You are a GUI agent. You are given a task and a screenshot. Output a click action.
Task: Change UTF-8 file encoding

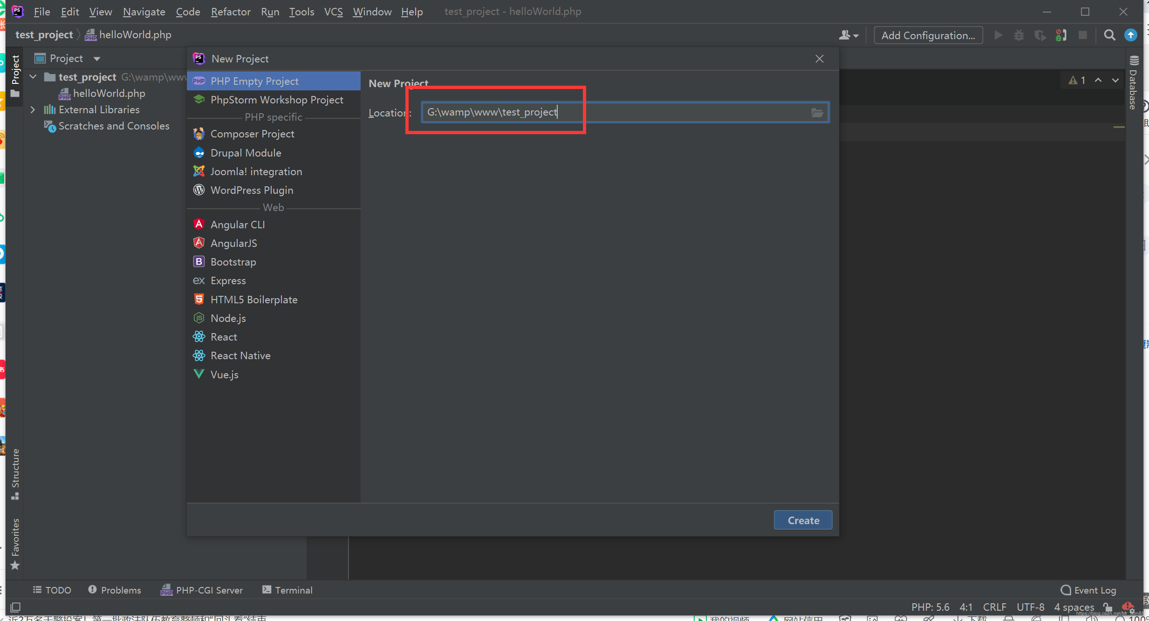pyautogui.click(x=1031, y=607)
